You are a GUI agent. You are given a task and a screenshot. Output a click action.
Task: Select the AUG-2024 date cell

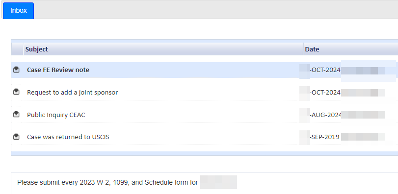click(x=326, y=115)
